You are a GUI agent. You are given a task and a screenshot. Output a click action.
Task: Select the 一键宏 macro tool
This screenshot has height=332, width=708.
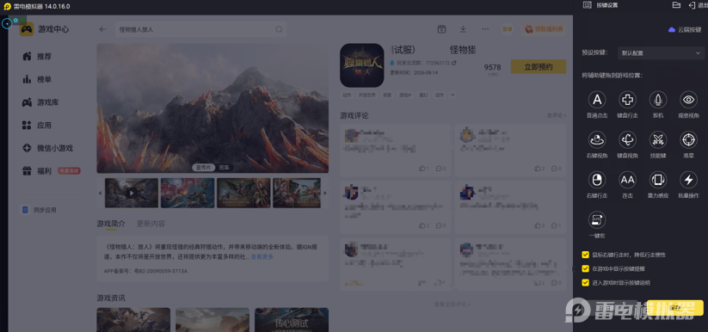597,220
